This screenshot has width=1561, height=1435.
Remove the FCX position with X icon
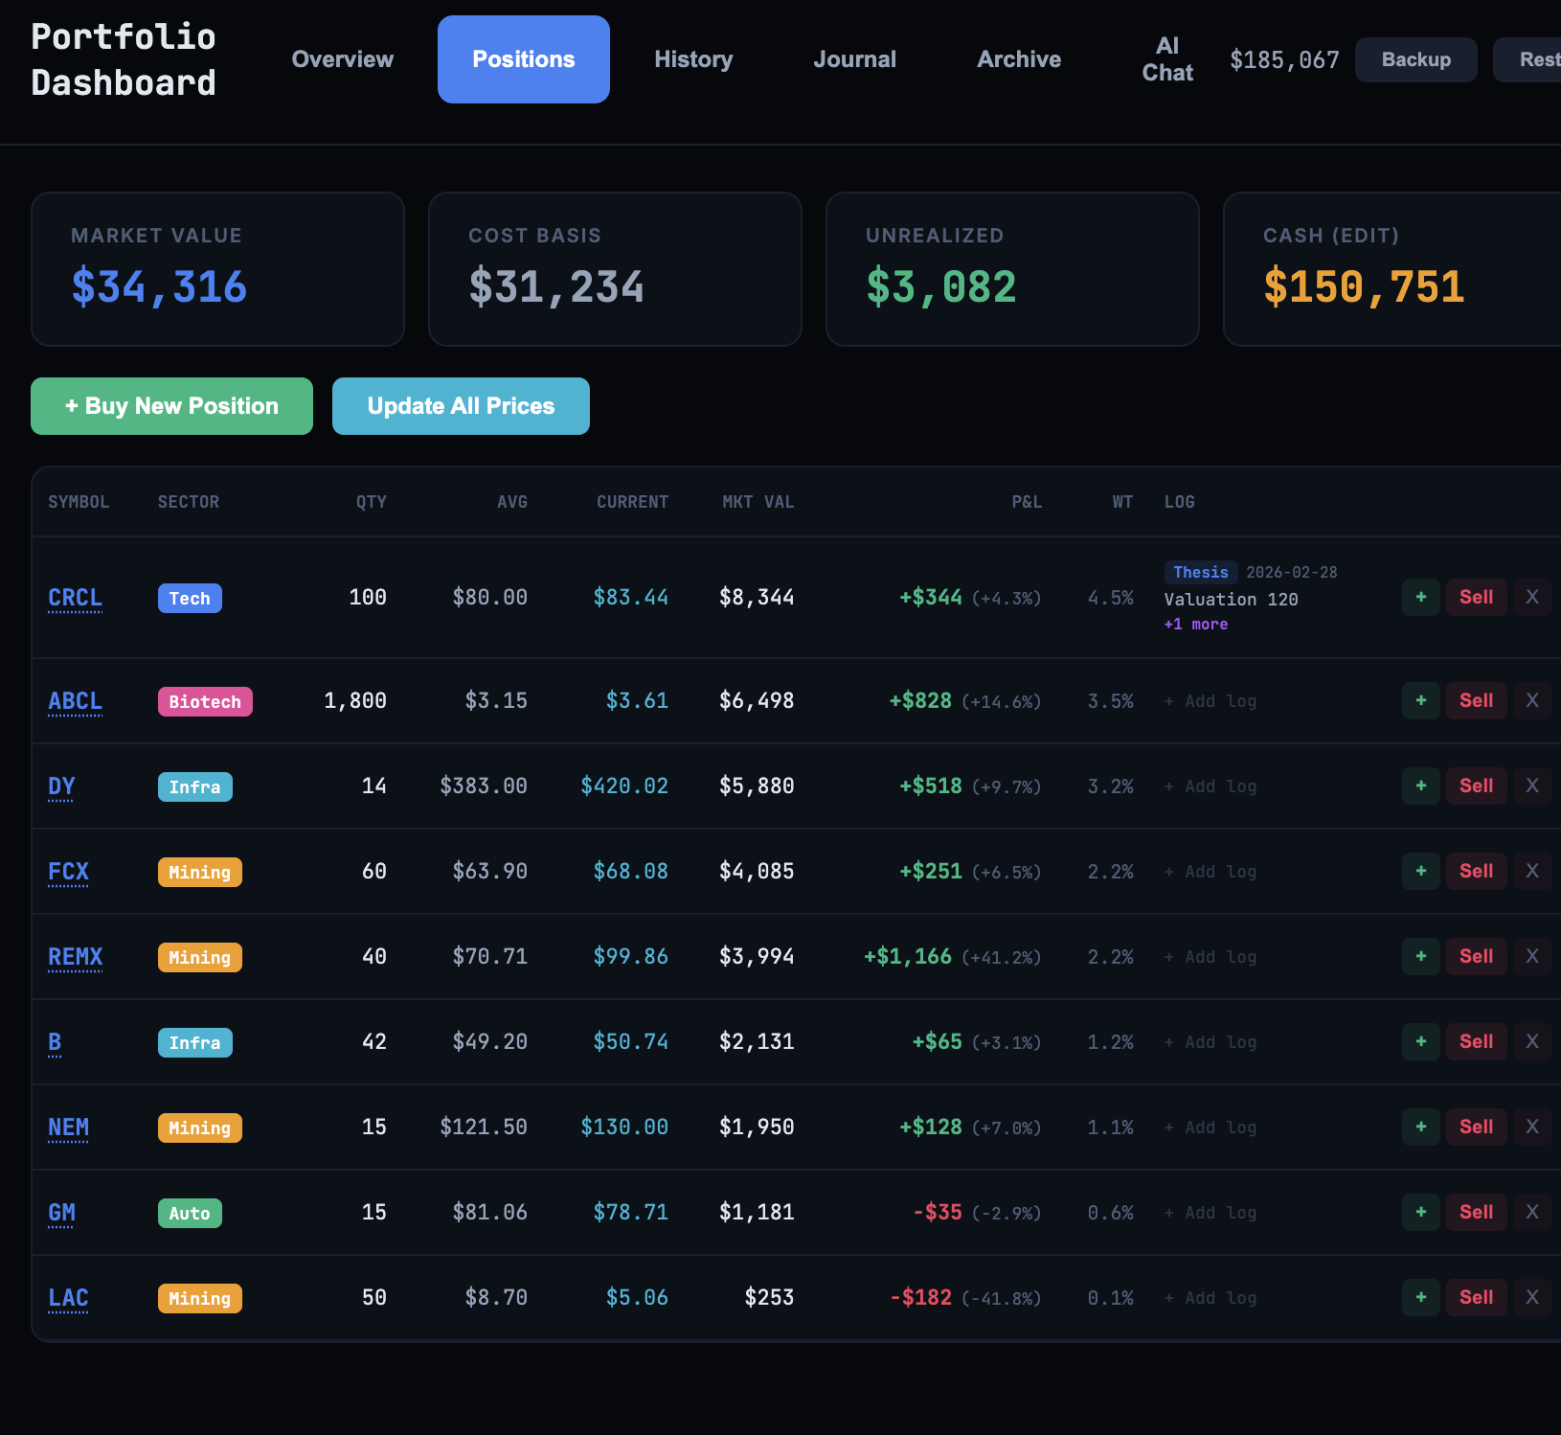[x=1531, y=871]
